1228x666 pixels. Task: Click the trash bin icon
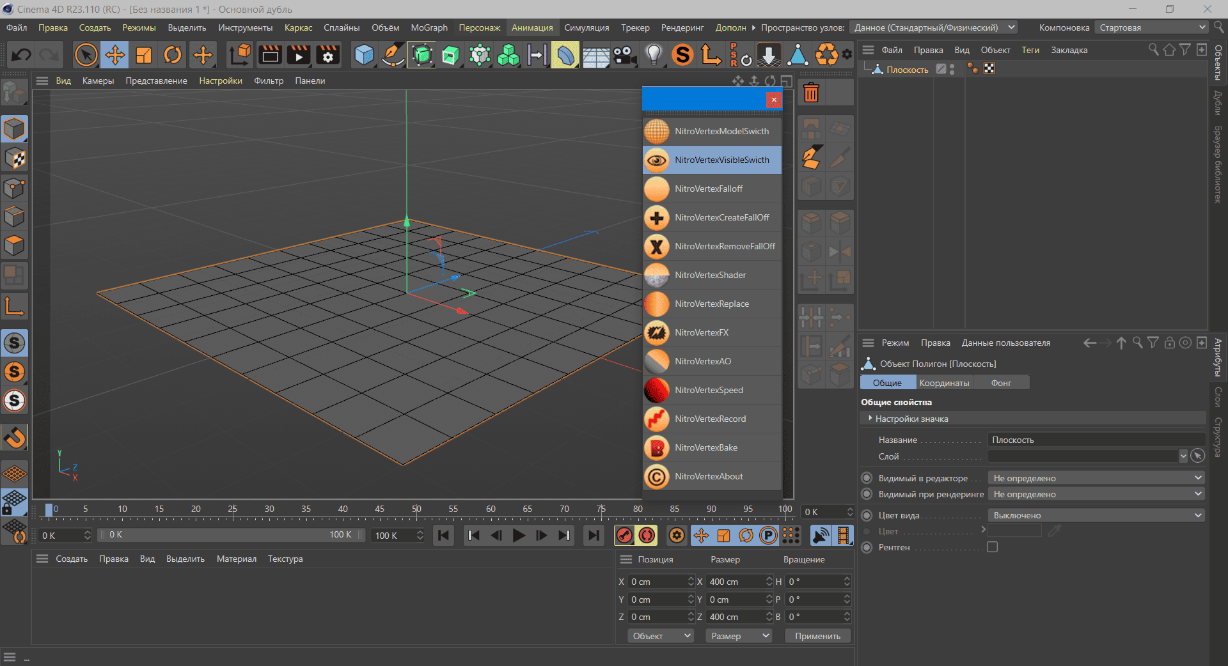coord(811,93)
